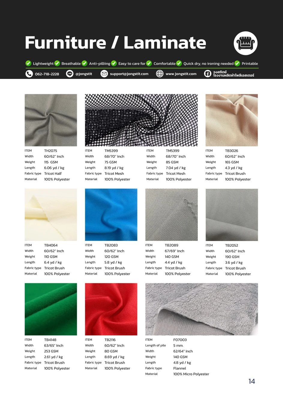Click the item code TB2083
This screenshot has height=400, width=283.
(111, 245)
